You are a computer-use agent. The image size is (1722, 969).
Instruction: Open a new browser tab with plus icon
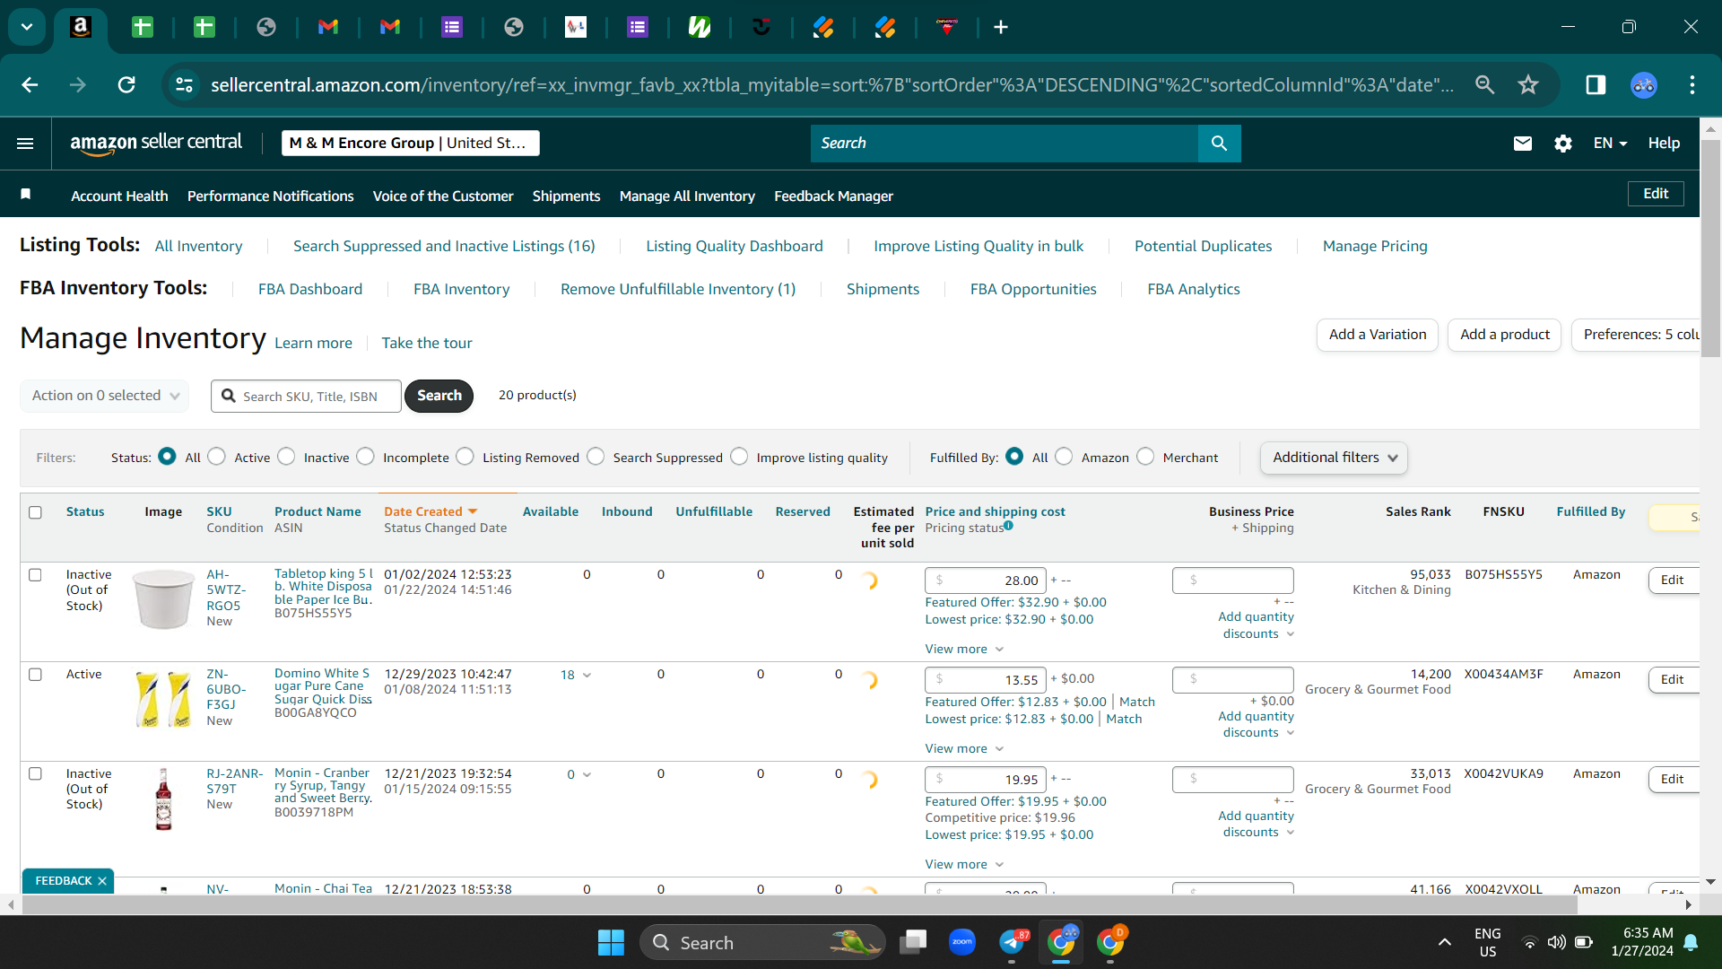[x=1001, y=27]
